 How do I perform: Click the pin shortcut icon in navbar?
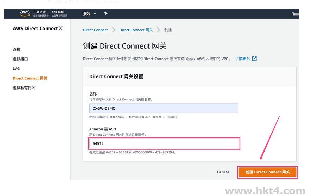coord(106,13)
